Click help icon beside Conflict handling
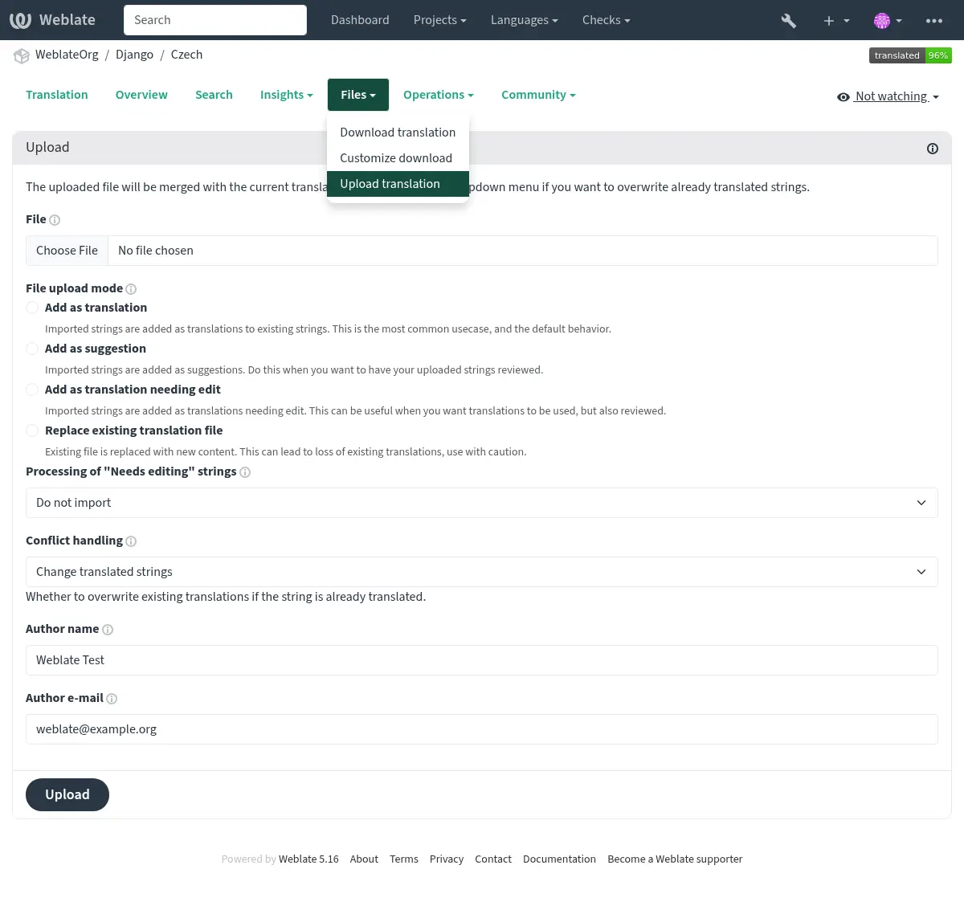Screen dimensions: 964x906 point(131,541)
